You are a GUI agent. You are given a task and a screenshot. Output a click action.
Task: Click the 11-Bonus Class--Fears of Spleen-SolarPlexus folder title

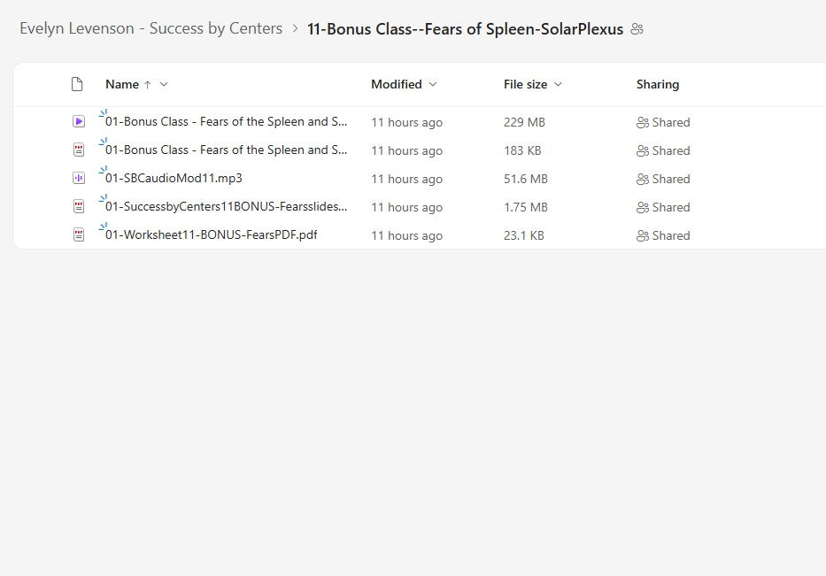[465, 29]
